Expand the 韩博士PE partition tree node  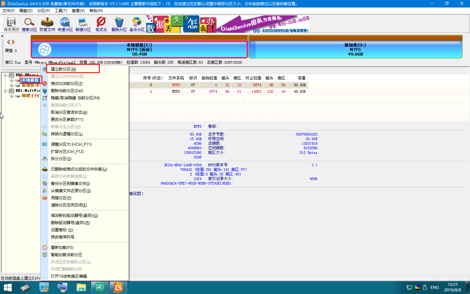click(11, 96)
